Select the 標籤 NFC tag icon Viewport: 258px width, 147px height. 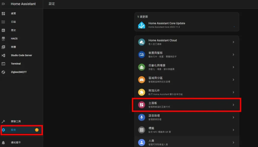tap(141, 130)
